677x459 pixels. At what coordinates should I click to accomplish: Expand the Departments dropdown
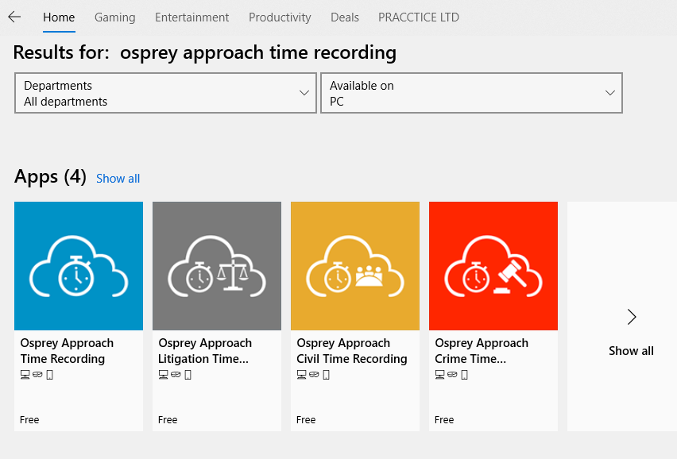click(x=166, y=93)
